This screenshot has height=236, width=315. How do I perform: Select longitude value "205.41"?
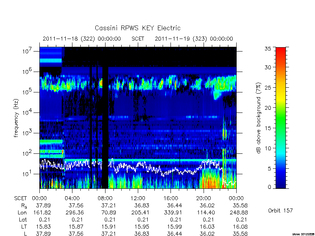click(140, 212)
